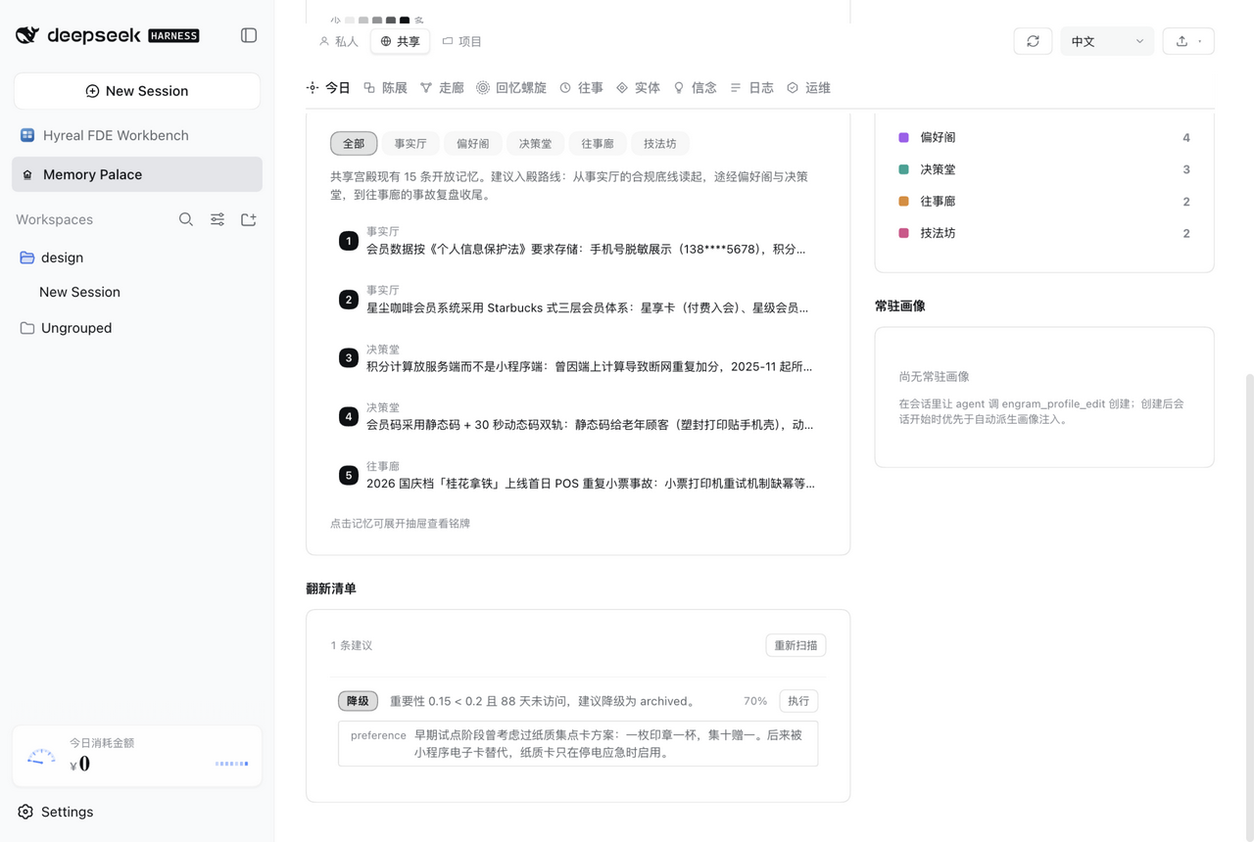Open the 中文 language dropdown

click(x=1107, y=41)
